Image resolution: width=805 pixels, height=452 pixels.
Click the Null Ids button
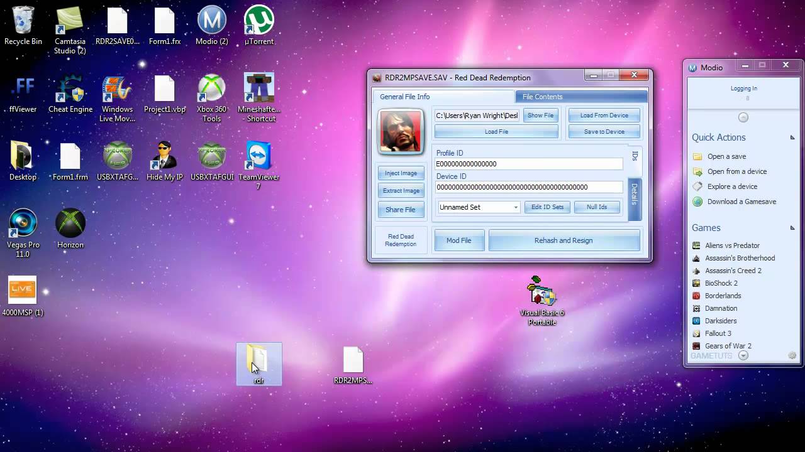click(597, 207)
